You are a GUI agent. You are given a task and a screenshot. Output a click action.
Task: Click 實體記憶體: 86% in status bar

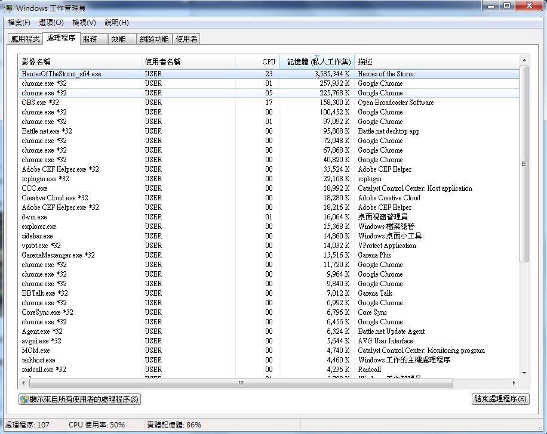click(x=174, y=425)
